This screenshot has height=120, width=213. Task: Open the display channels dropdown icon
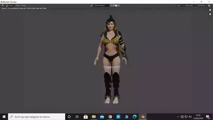pyautogui.click(x=210, y=5)
